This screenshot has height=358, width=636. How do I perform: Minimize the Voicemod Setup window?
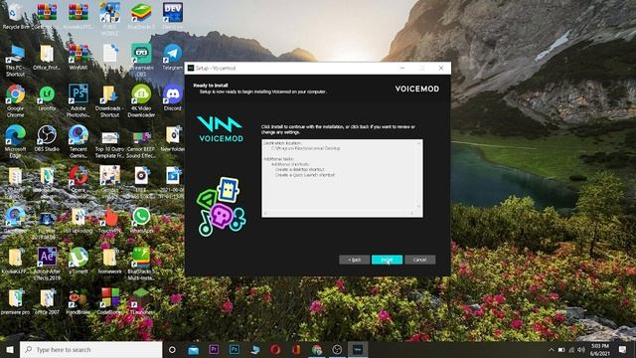(402, 68)
